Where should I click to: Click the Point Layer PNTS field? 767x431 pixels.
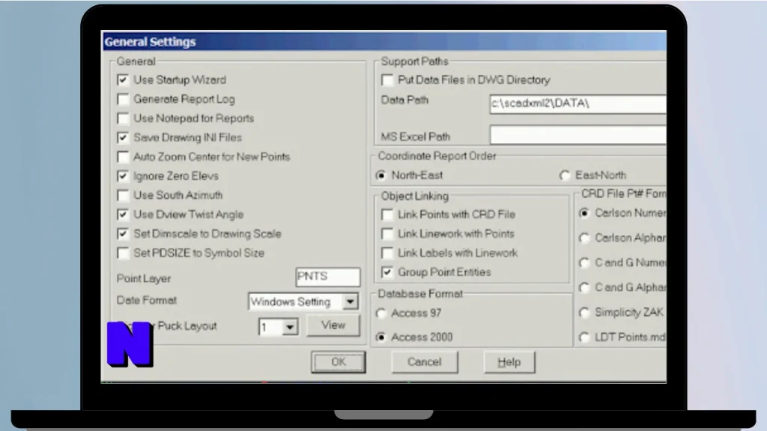tap(328, 277)
